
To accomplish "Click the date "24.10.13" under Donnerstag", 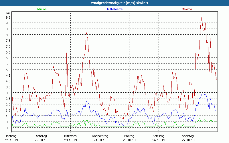I will 100,140.
